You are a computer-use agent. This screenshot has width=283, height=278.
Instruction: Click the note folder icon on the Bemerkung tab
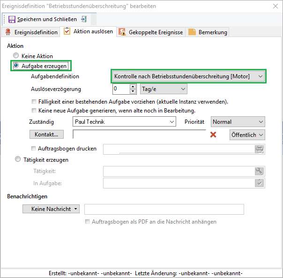192,32
